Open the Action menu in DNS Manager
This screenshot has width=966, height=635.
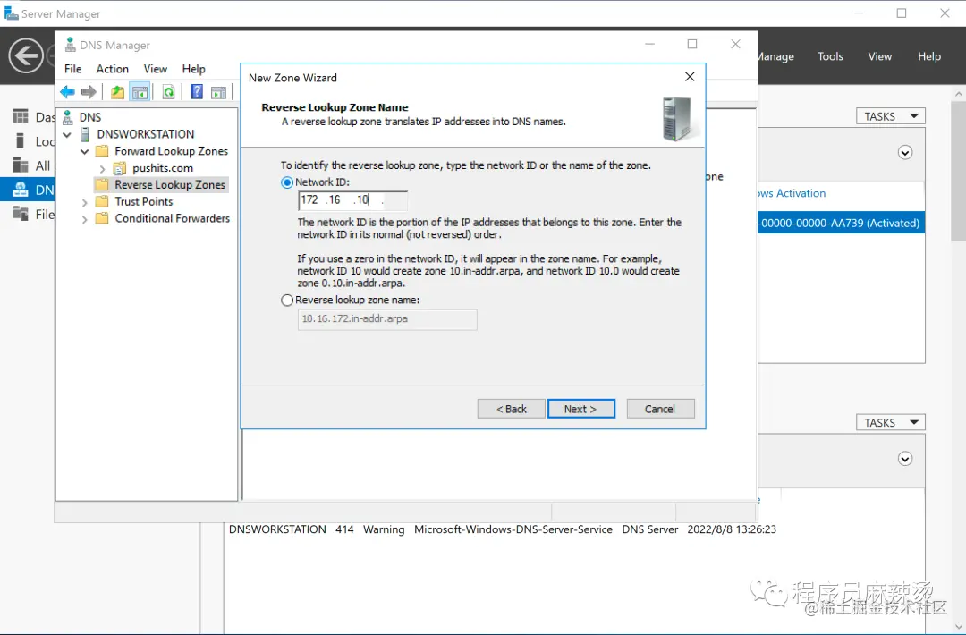point(112,69)
